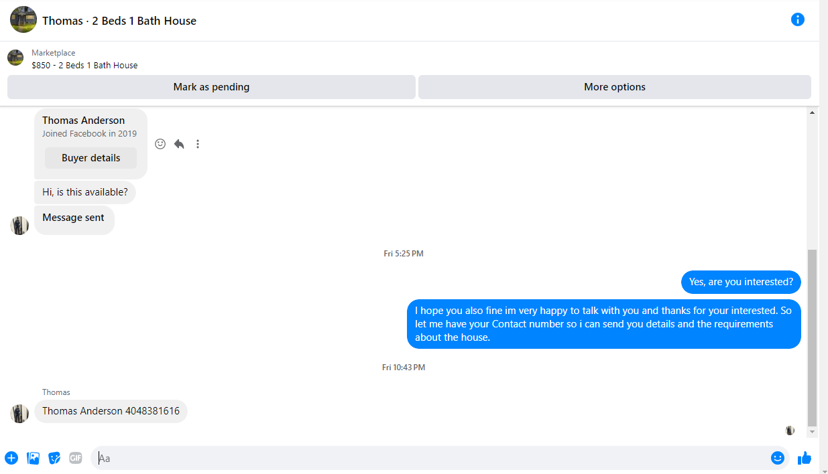Open the plus more-actions icon
Viewport: 828px width, 474px height.
(x=11, y=458)
